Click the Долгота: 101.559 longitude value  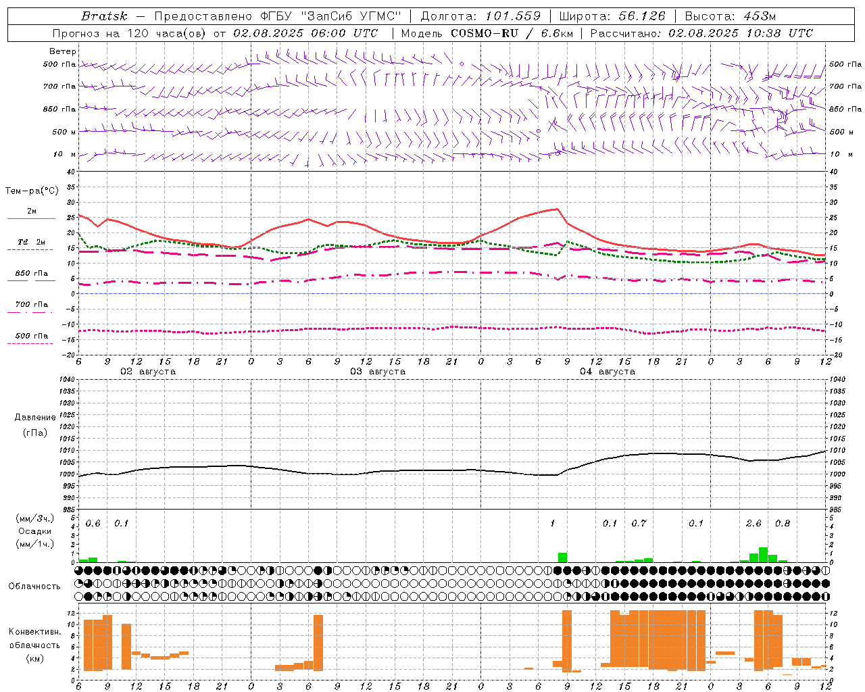(480, 16)
